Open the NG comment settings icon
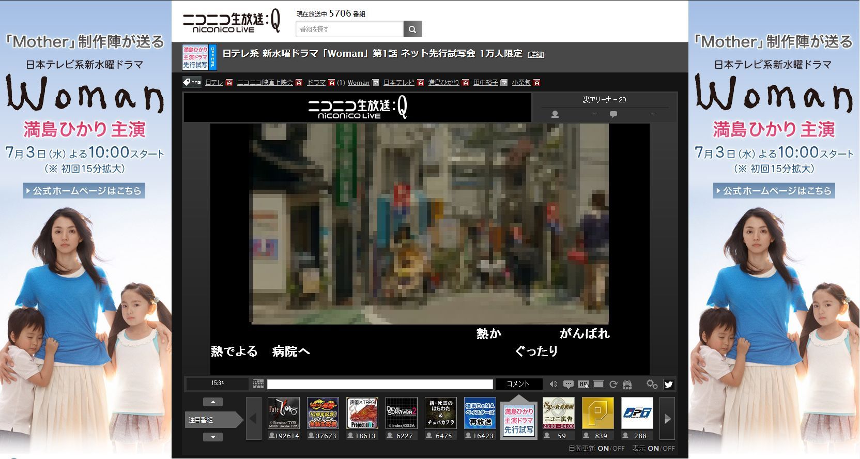Image resolution: width=860 pixels, height=459 pixels. (583, 384)
